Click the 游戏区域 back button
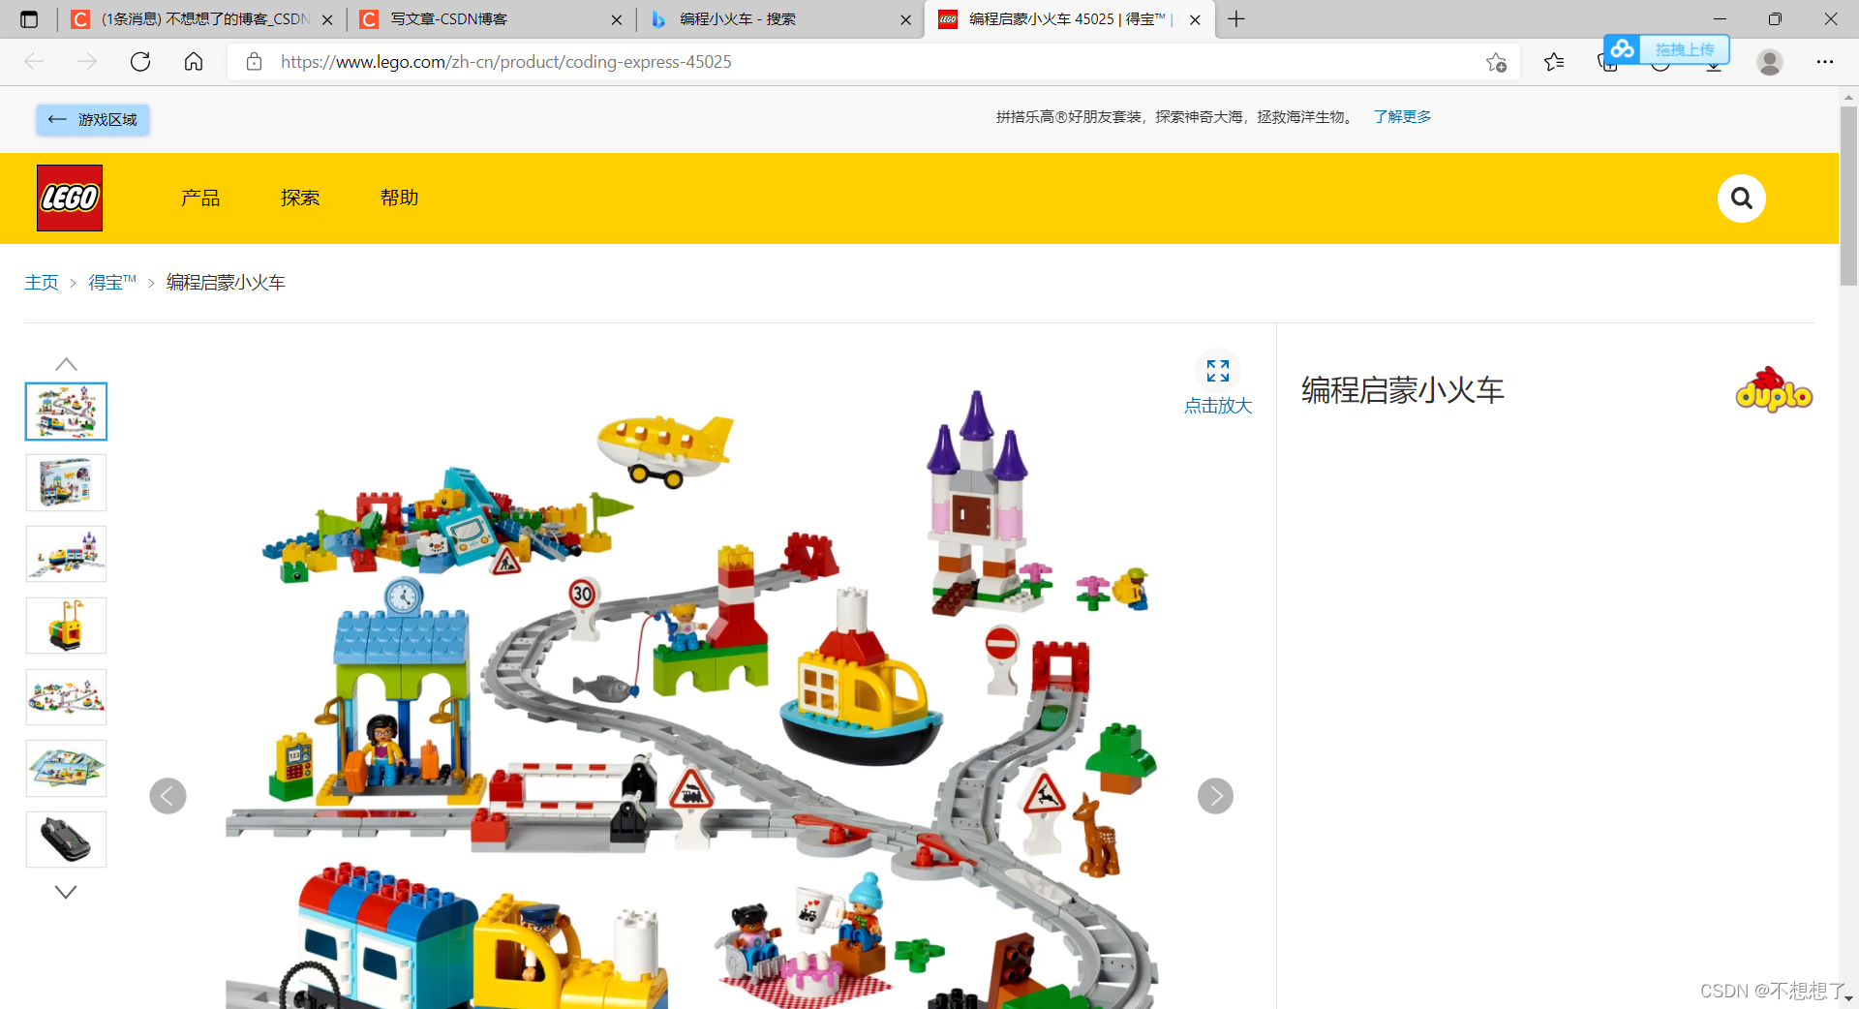This screenshot has width=1859, height=1009. point(93,120)
